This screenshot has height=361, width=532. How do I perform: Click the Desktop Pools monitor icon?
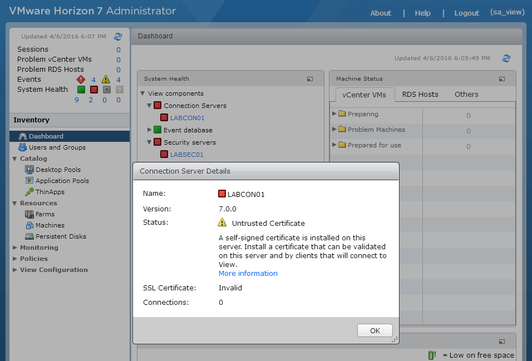coord(29,169)
